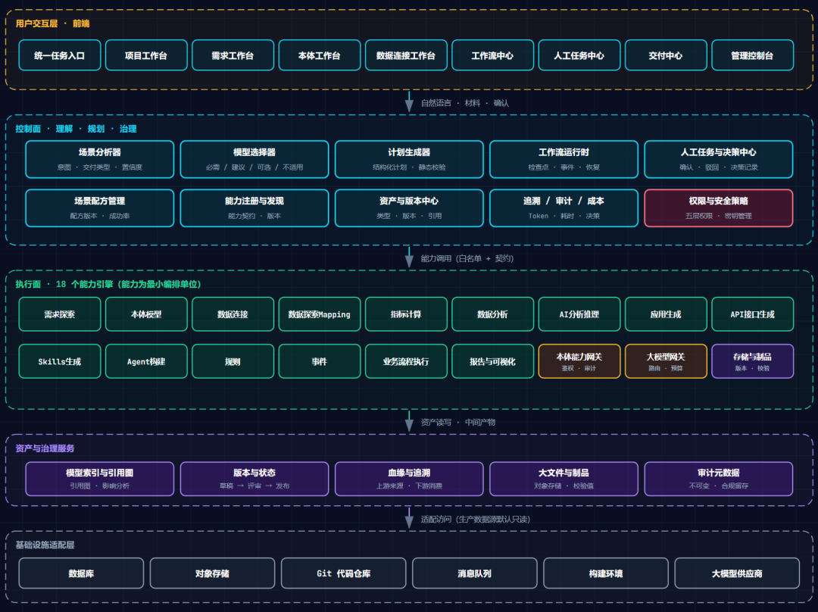Open the Skills生成 engine box
818x612 pixels.
(x=60, y=361)
